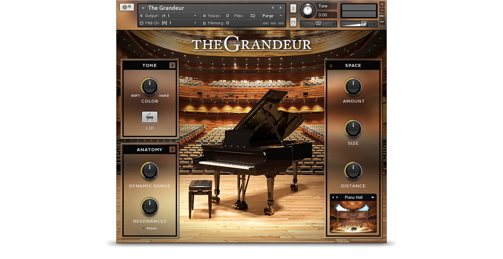Click the Voices count value 0
The image size is (503, 259).
(x=227, y=16)
